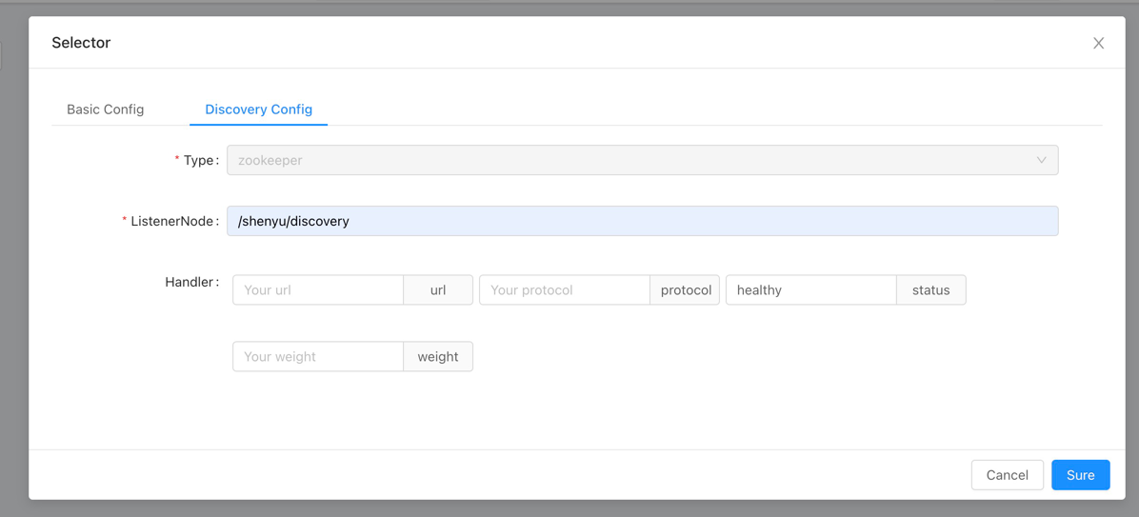Confirm with the Sure button

tap(1080, 475)
